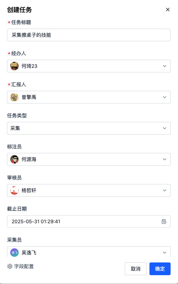Click 何源海's sunglasses avatar
178x284 pixels.
click(14, 159)
